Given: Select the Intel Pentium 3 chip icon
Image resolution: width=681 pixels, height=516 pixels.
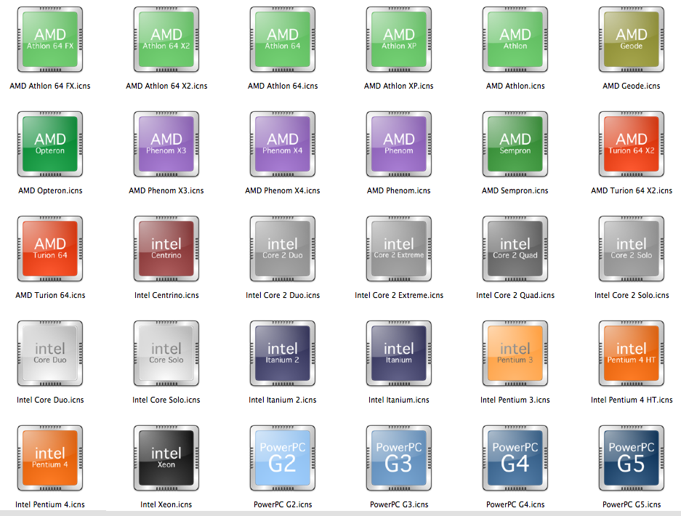Looking at the screenshot, I should 515,353.
